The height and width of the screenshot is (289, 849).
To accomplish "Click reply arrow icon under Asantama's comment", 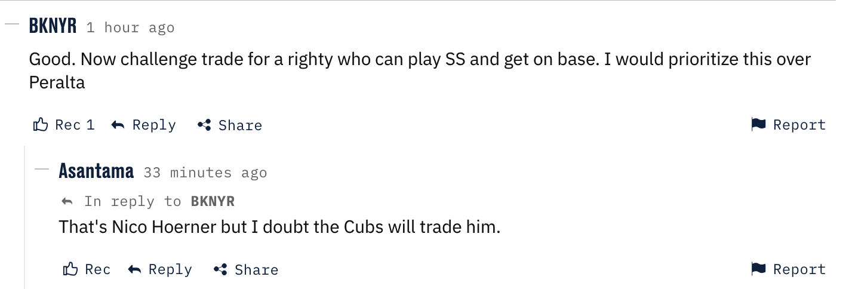I will coord(135,269).
